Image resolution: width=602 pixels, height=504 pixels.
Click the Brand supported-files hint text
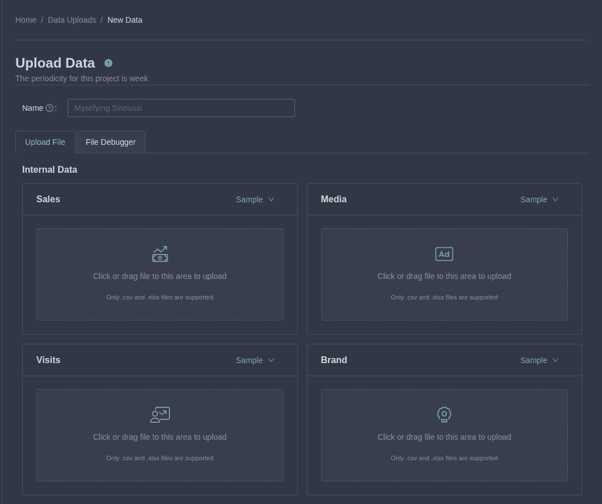(444, 458)
